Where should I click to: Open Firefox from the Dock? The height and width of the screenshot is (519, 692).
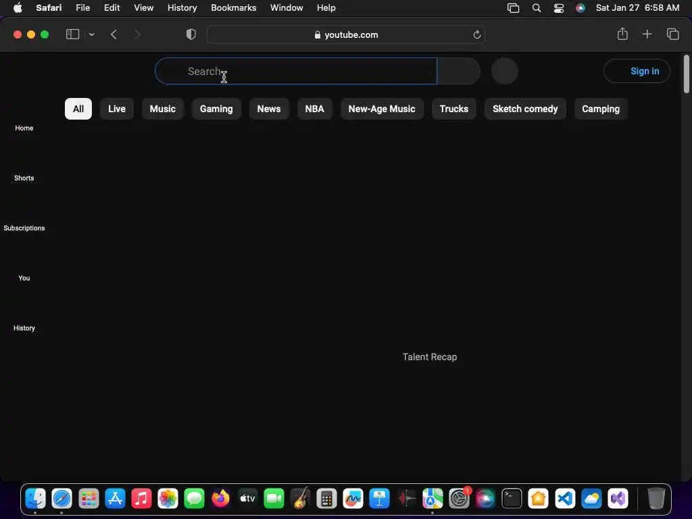click(x=221, y=499)
